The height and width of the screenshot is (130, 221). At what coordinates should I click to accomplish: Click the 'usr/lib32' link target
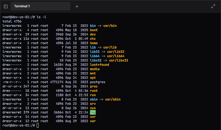tap(116, 52)
